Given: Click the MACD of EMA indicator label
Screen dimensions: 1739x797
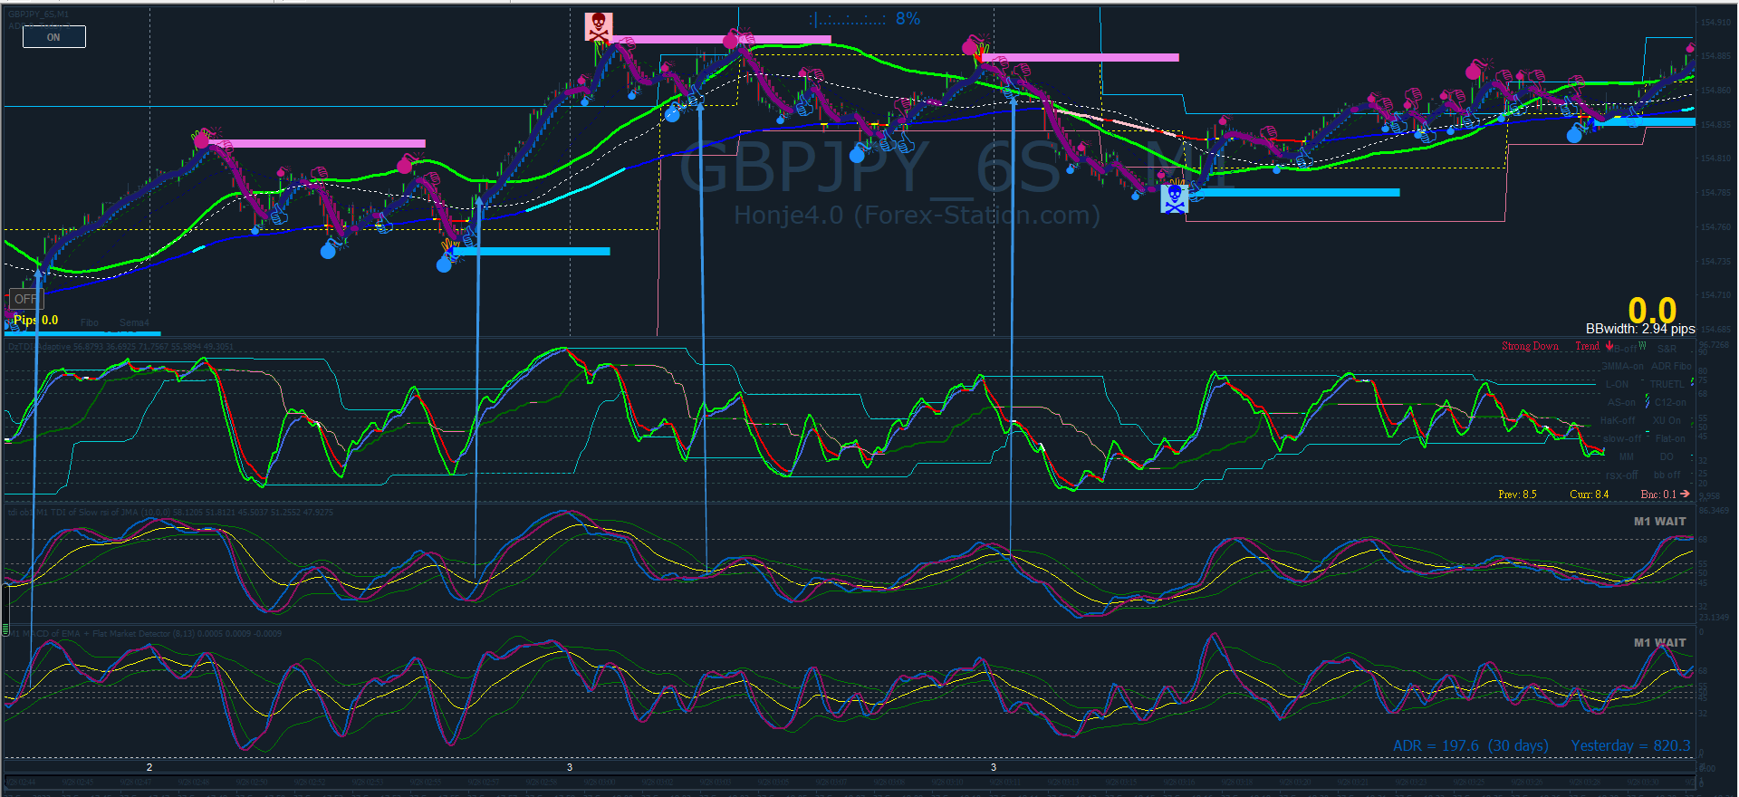Looking at the screenshot, I should pyautogui.click(x=145, y=634).
